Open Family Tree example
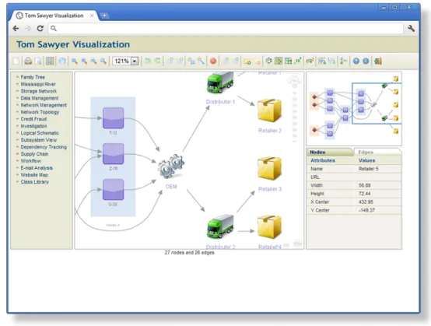Screen dimensions: 431x326 33,77
